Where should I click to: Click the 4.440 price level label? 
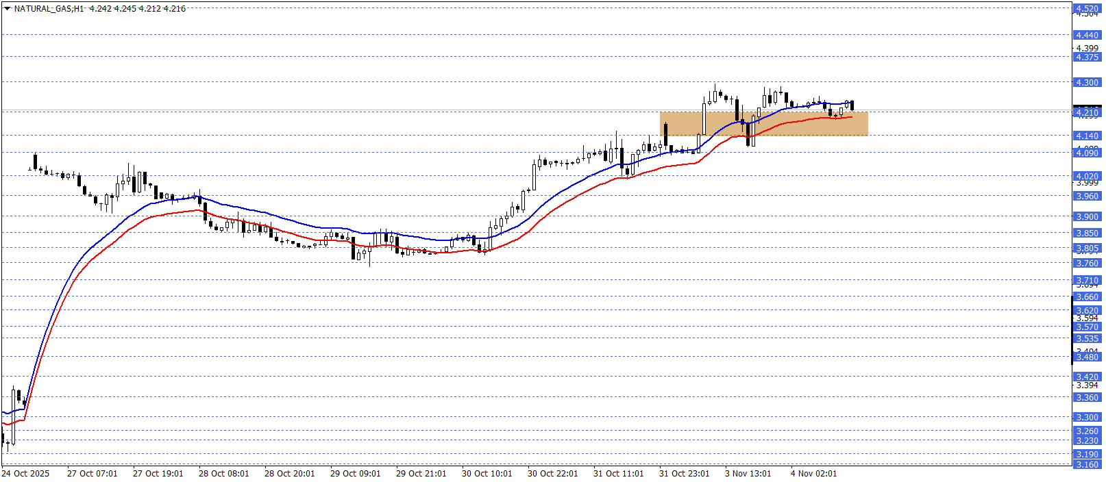click(x=1087, y=35)
